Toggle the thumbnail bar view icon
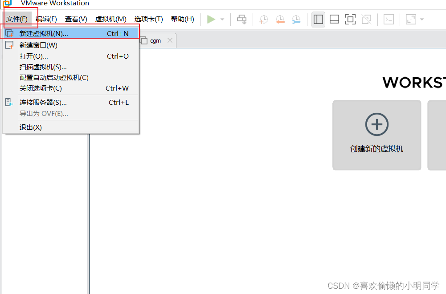Screen dimensions: 446x294 point(334,19)
